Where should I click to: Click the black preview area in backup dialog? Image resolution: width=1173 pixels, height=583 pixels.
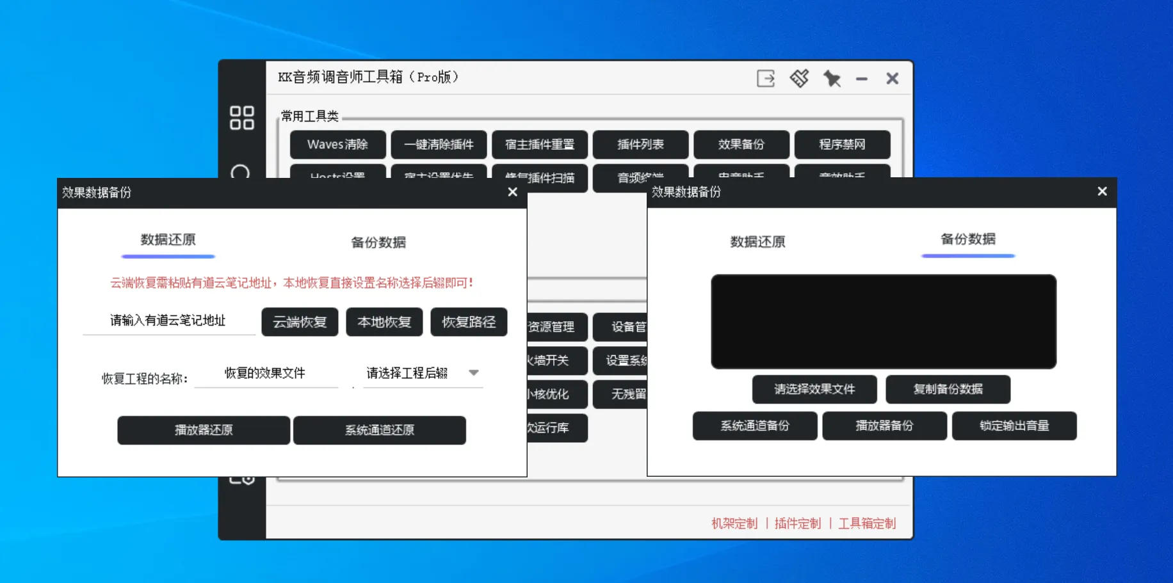884,322
